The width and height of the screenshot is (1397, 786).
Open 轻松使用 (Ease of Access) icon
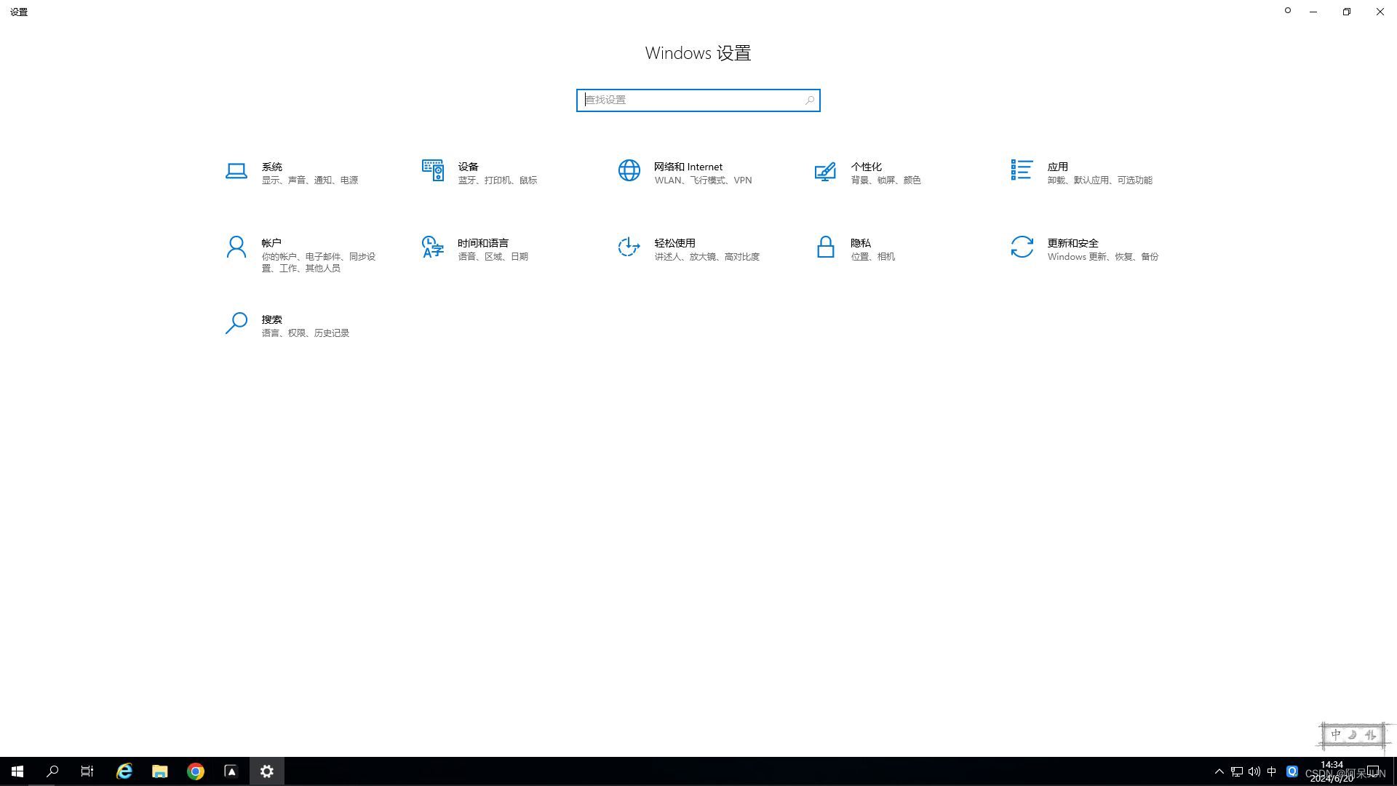(629, 247)
